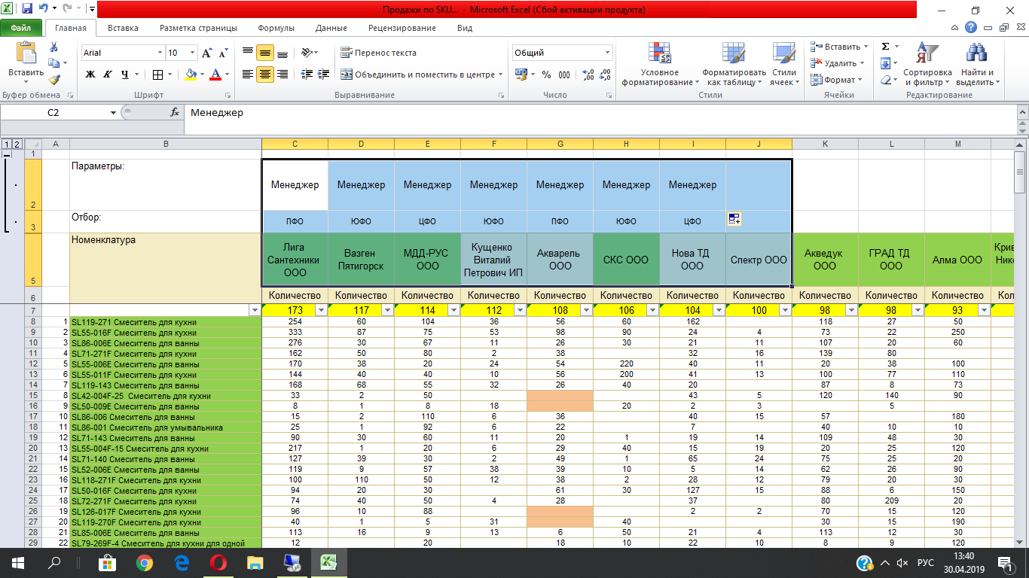1029x578 pixels.
Task: Click the yellow fill color bucket
Action: (x=191, y=75)
